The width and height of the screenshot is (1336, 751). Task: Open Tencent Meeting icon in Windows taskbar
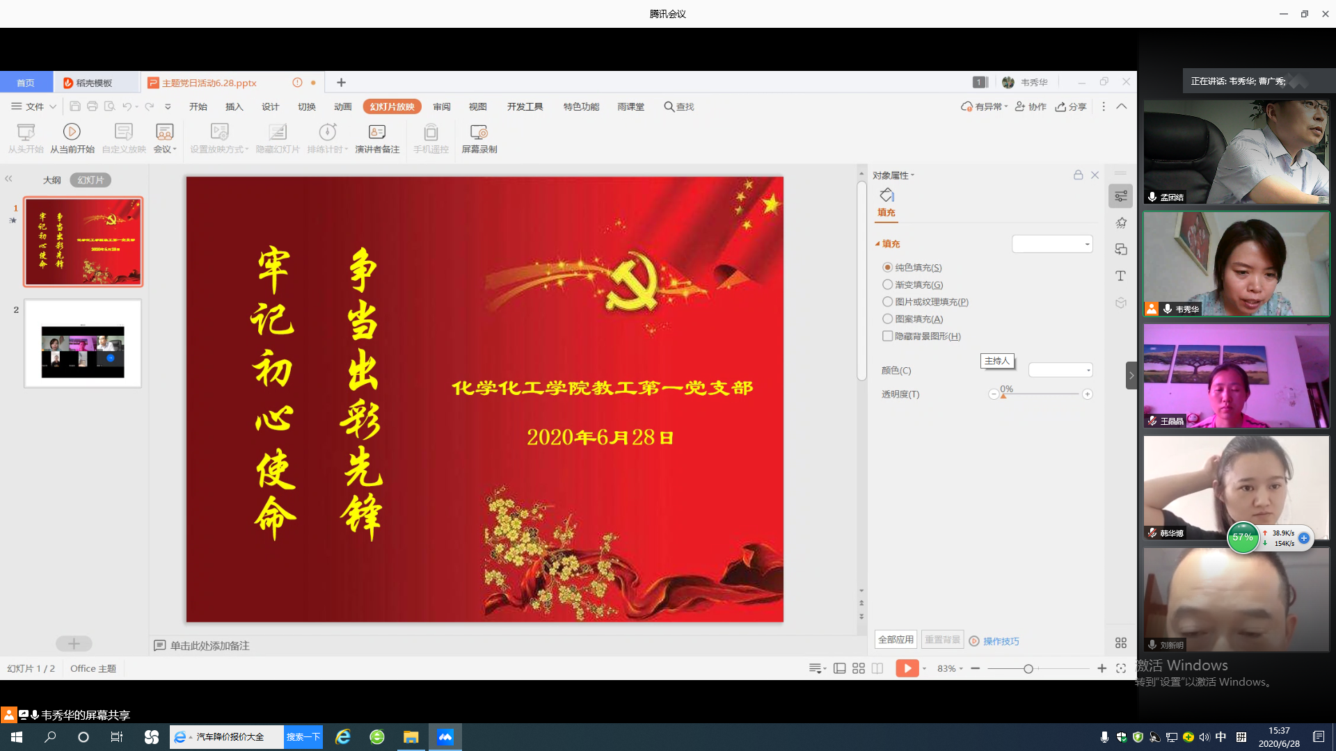(x=445, y=737)
